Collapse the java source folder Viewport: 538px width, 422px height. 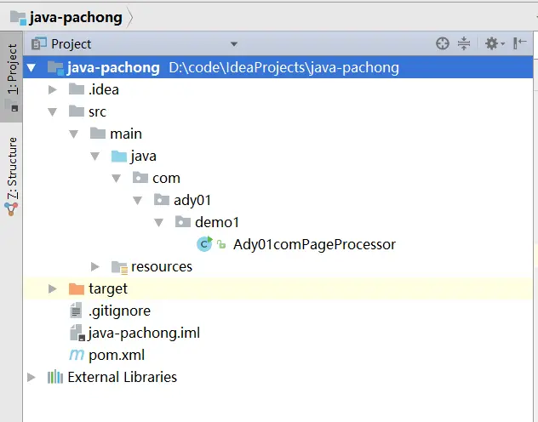coord(95,157)
